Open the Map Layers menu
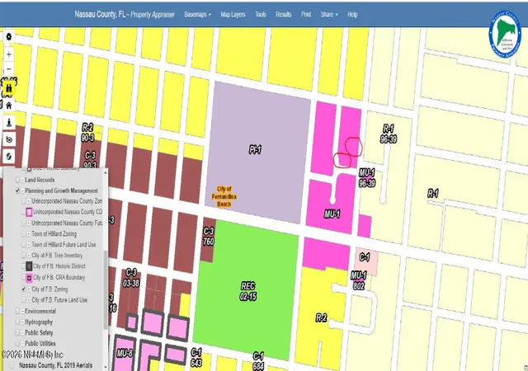This screenshot has height=371, width=528. click(233, 15)
